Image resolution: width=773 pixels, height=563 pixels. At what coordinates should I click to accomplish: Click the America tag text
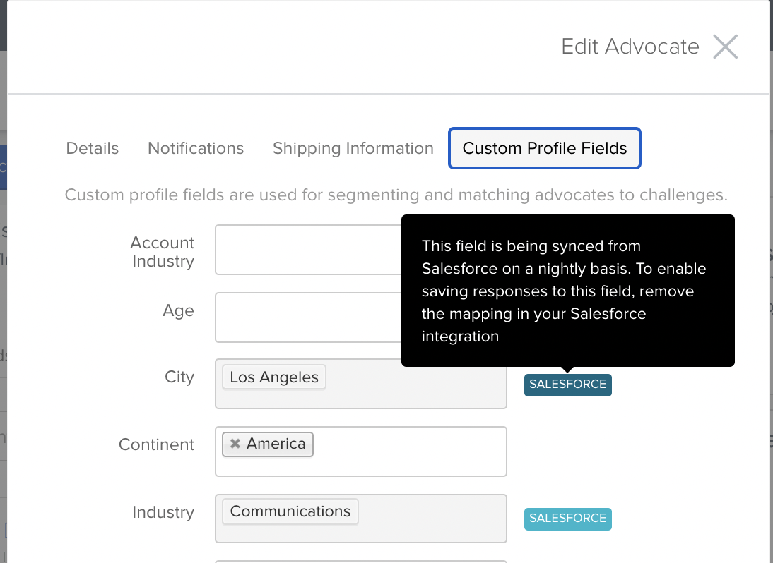pyautogui.click(x=276, y=444)
